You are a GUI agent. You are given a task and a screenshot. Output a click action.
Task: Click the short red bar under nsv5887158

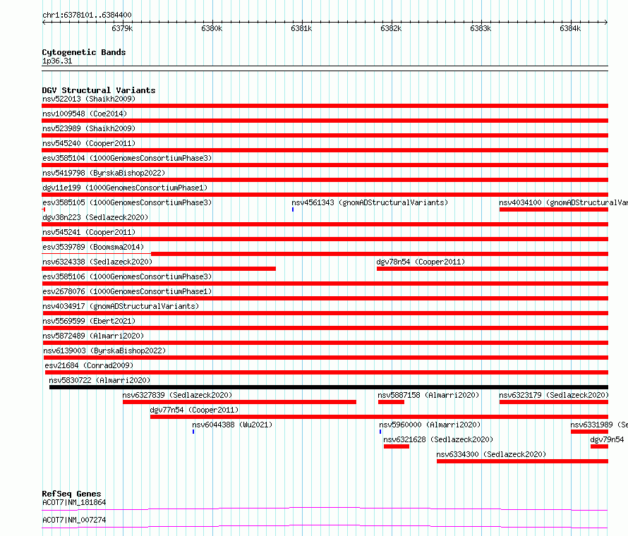(392, 402)
